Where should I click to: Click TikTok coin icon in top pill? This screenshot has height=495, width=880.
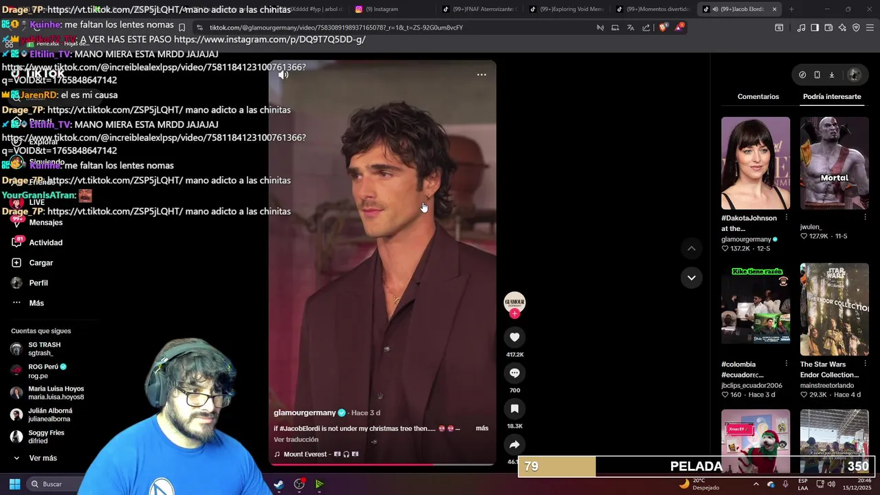(802, 75)
